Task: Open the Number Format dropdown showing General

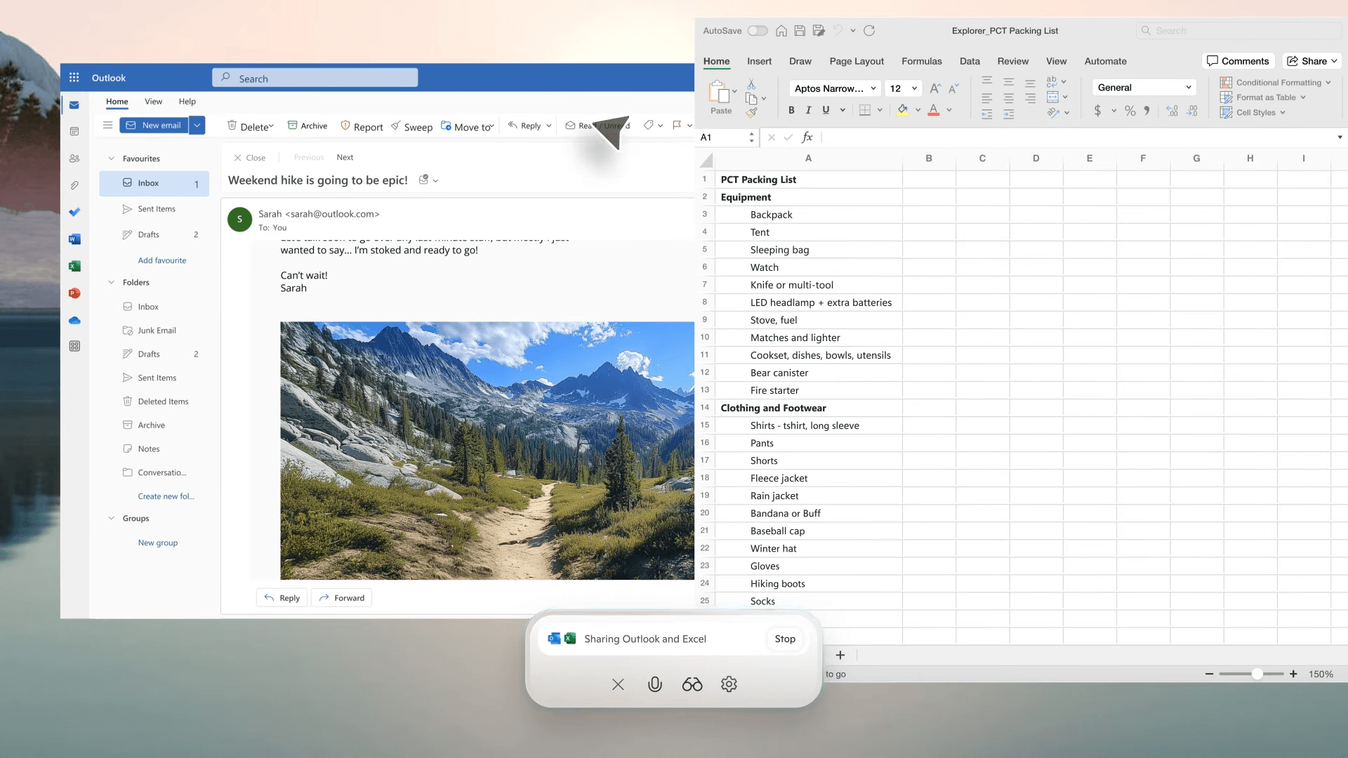Action: [1143, 87]
